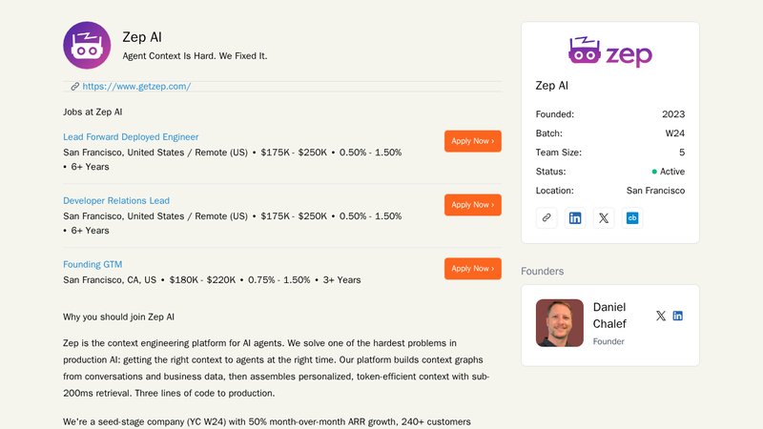Click Daniel Chalef's founder photo
The image size is (763, 429).
point(560,323)
